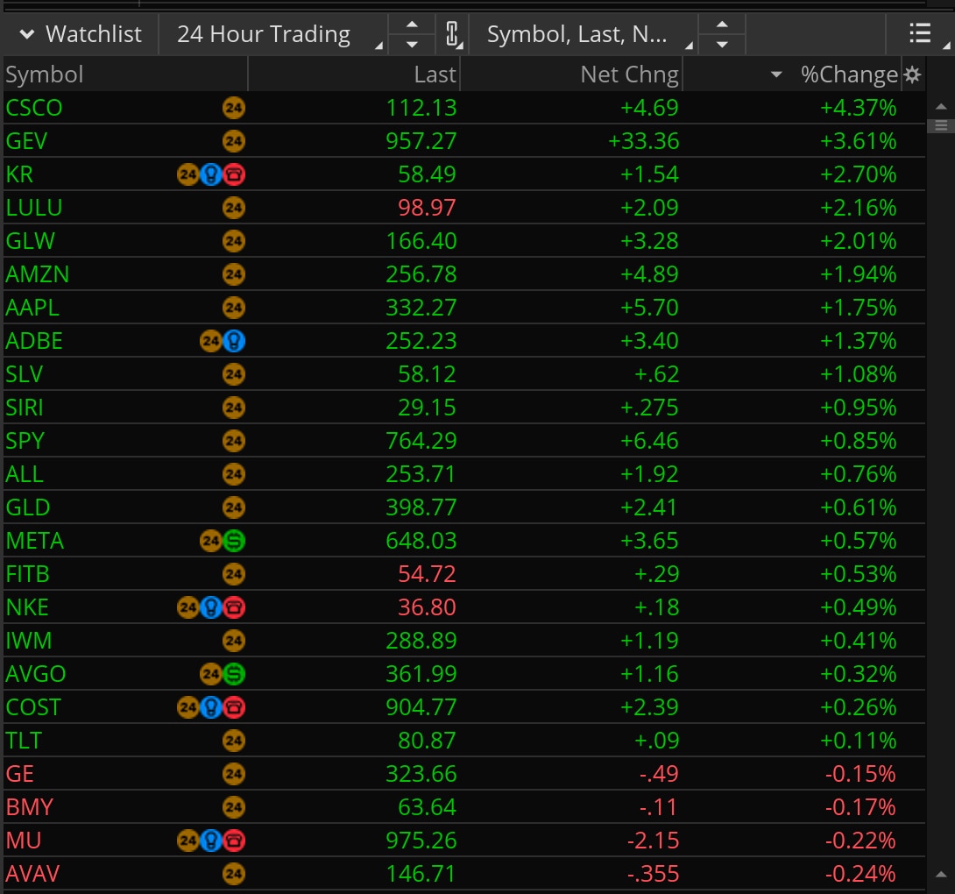Open the watchlist actions list menu icon
955x894 pixels.
tap(920, 33)
